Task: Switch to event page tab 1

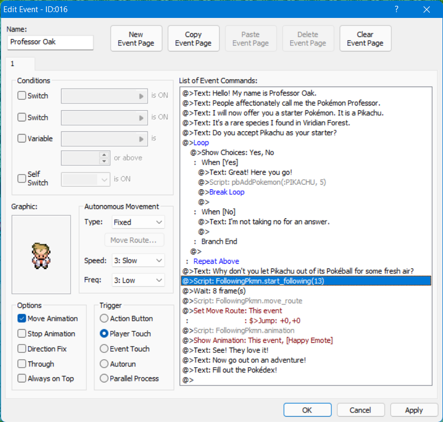Action: pos(13,63)
